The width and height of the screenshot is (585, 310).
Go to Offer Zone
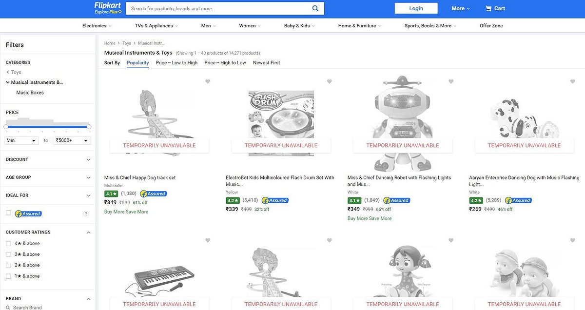pos(491,26)
